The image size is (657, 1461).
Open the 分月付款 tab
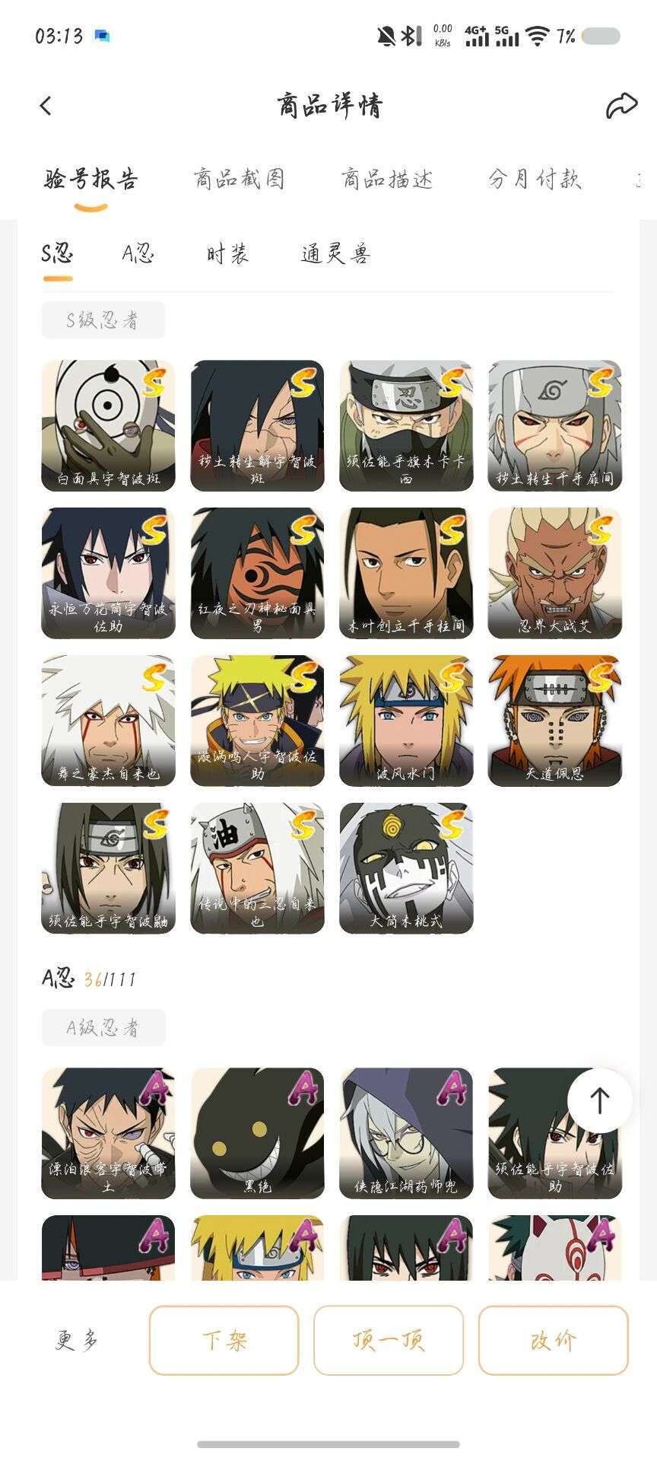535,180
